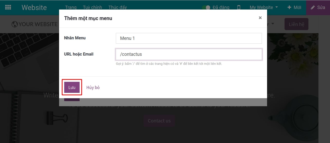
Task: Open the Tuỳ chỉnh menu
Action: (x=92, y=7)
